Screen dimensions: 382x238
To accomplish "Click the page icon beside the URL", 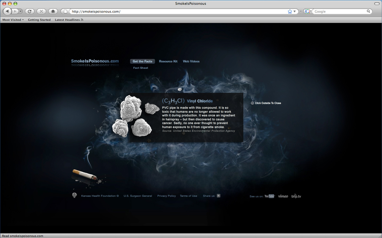I will click(66, 11).
